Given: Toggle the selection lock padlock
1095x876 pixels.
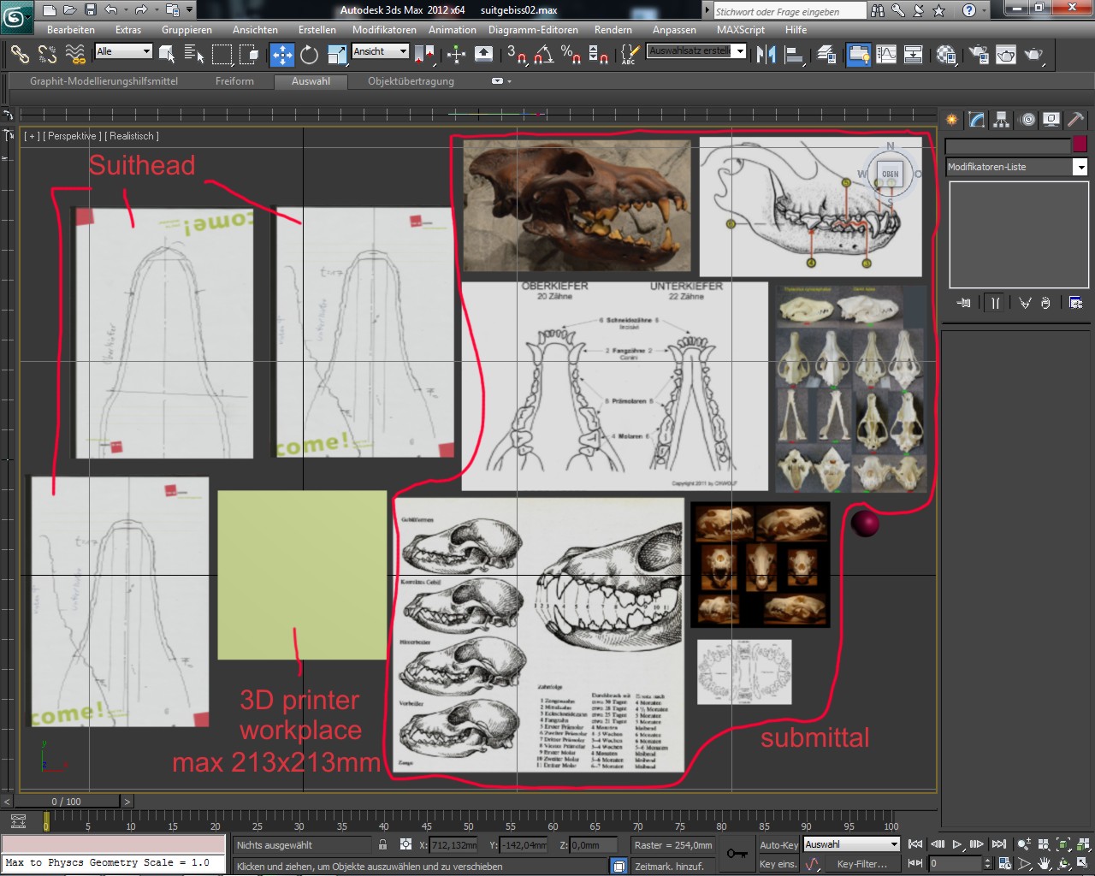Looking at the screenshot, I should pos(383,844).
